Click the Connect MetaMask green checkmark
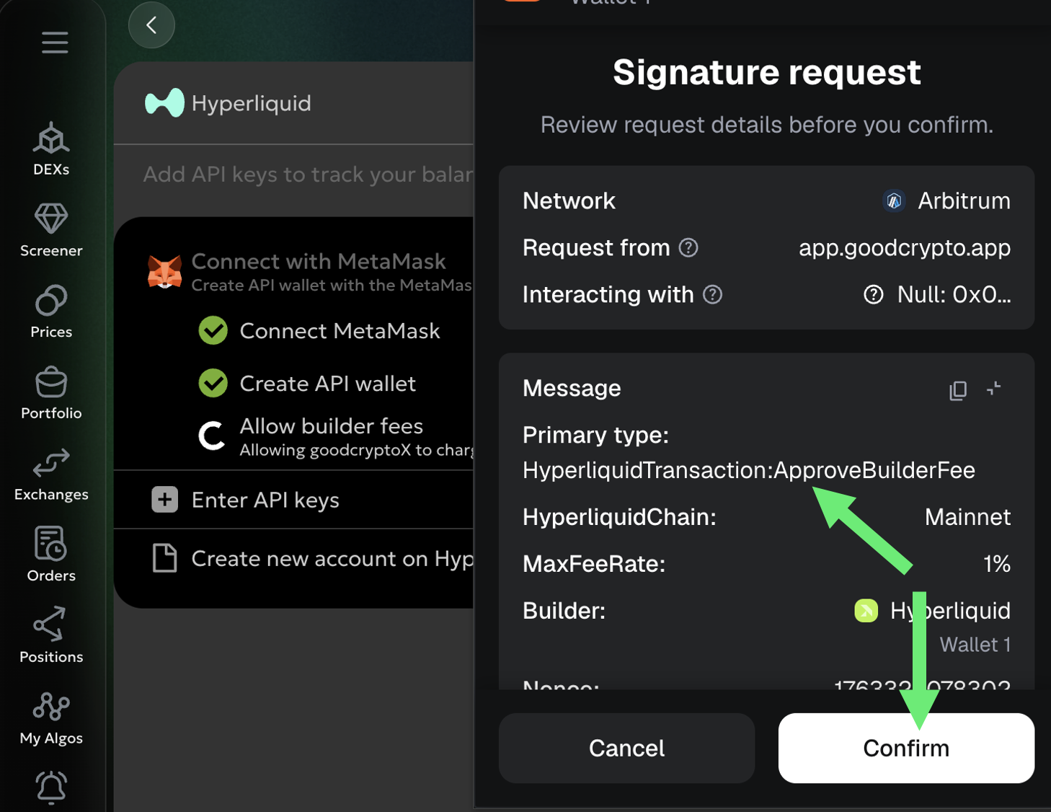1051x812 pixels. click(x=213, y=331)
